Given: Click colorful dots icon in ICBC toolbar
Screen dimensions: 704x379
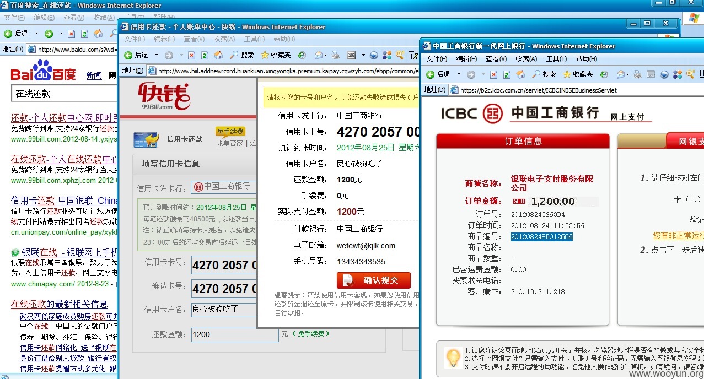Looking at the screenshot, I should 678,74.
